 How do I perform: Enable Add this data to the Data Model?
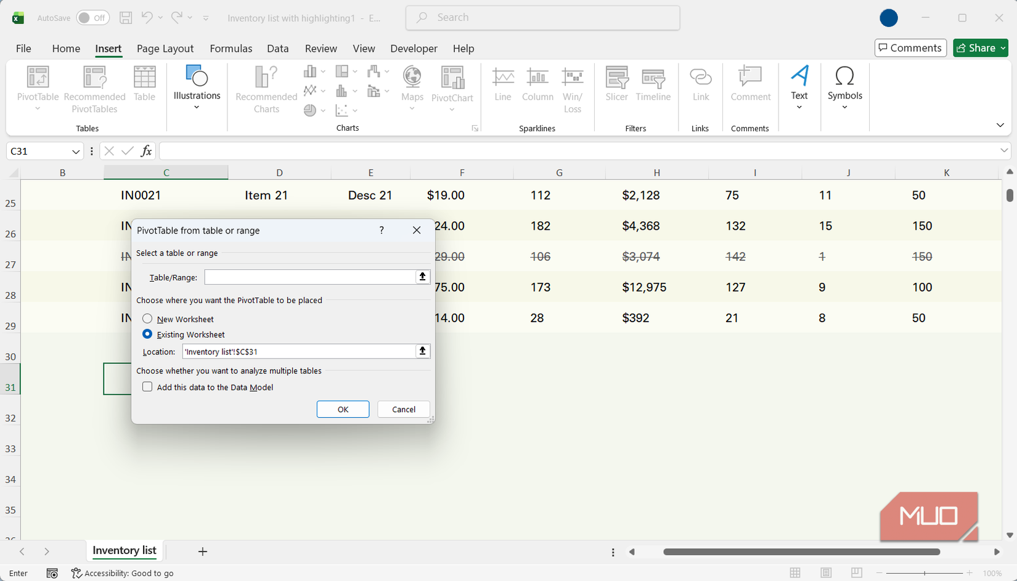coord(147,387)
